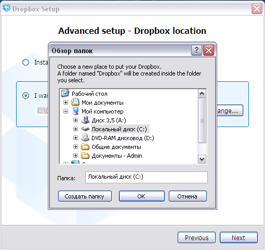Click the Отмена cancel button
The height and width of the screenshot is (250, 265).
coord(188,196)
